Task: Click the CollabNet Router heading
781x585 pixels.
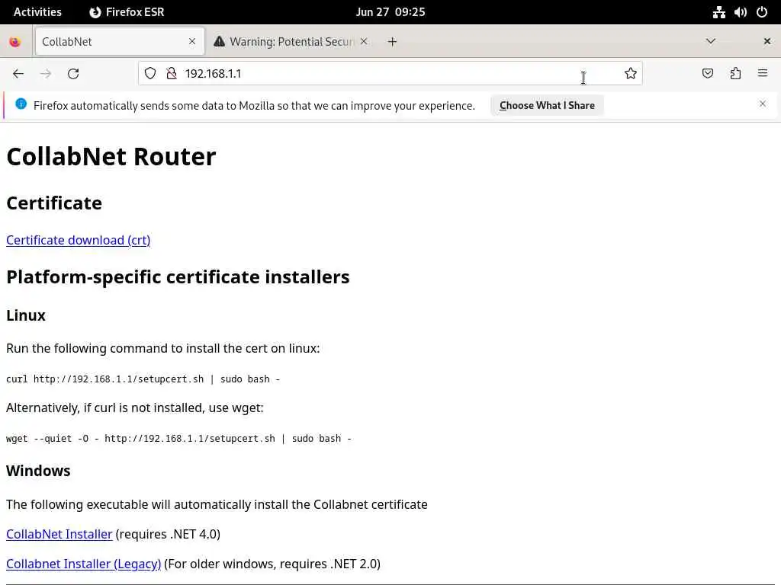Action: tap(111, 156)
